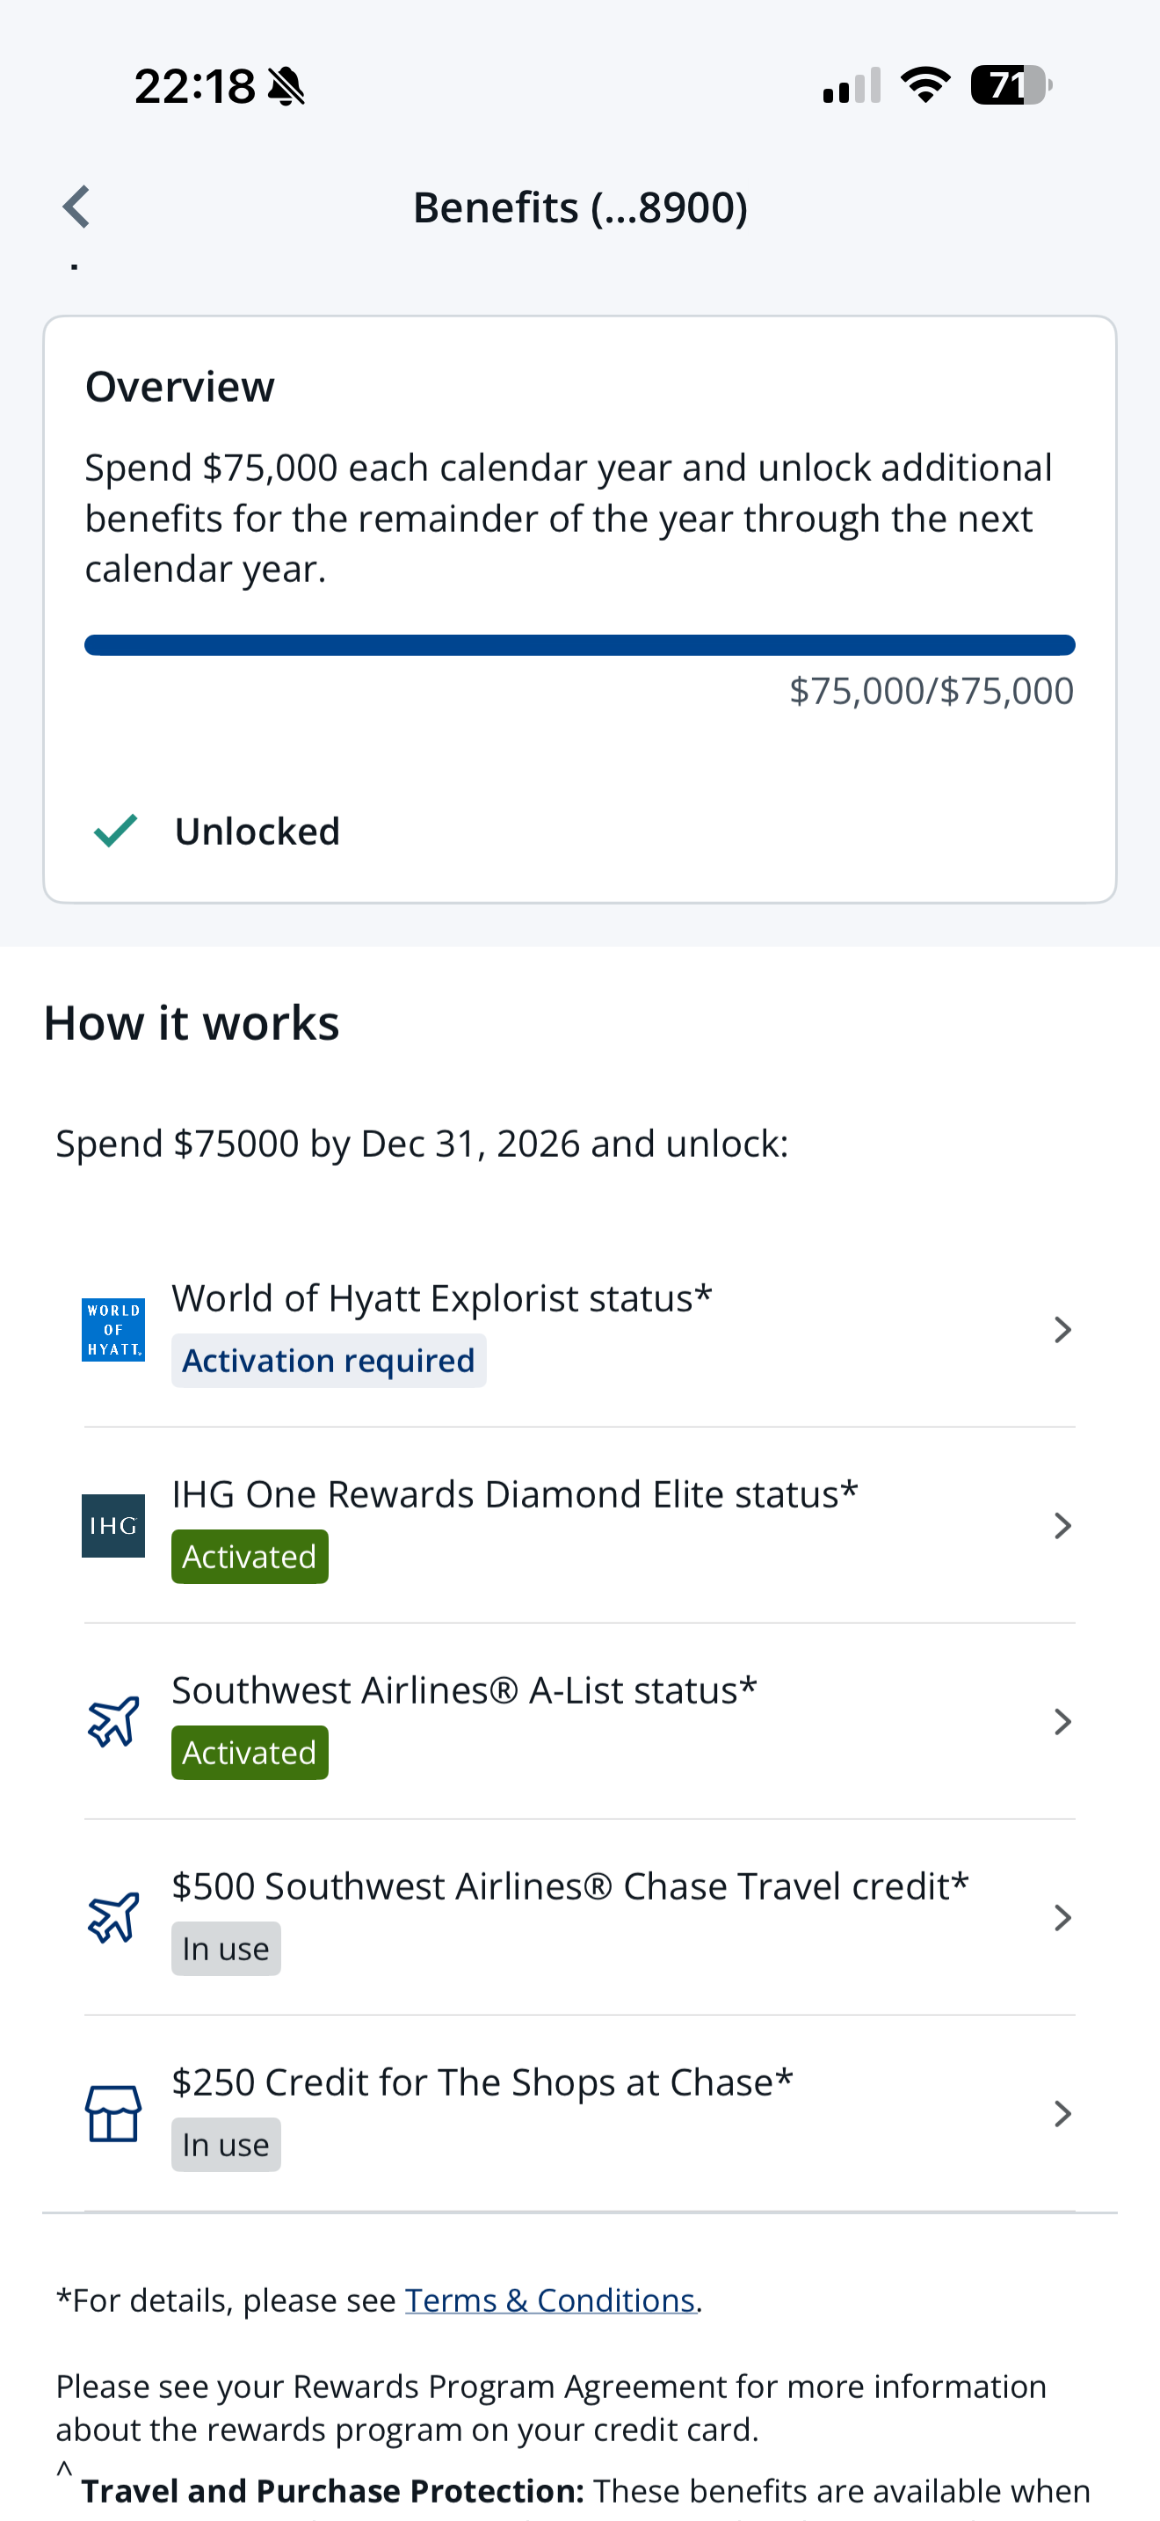
Task: Tap the back arrow icon
Action: point(76,207)
